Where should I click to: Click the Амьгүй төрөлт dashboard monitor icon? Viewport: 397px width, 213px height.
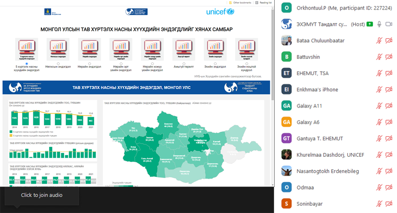click(x=184, y=49)
